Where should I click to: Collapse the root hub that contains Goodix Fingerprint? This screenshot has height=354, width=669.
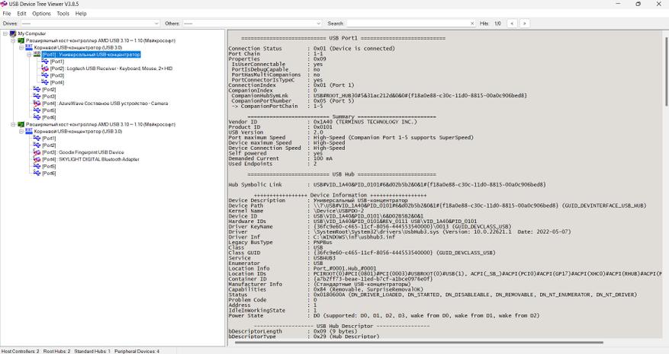point(21,132)
